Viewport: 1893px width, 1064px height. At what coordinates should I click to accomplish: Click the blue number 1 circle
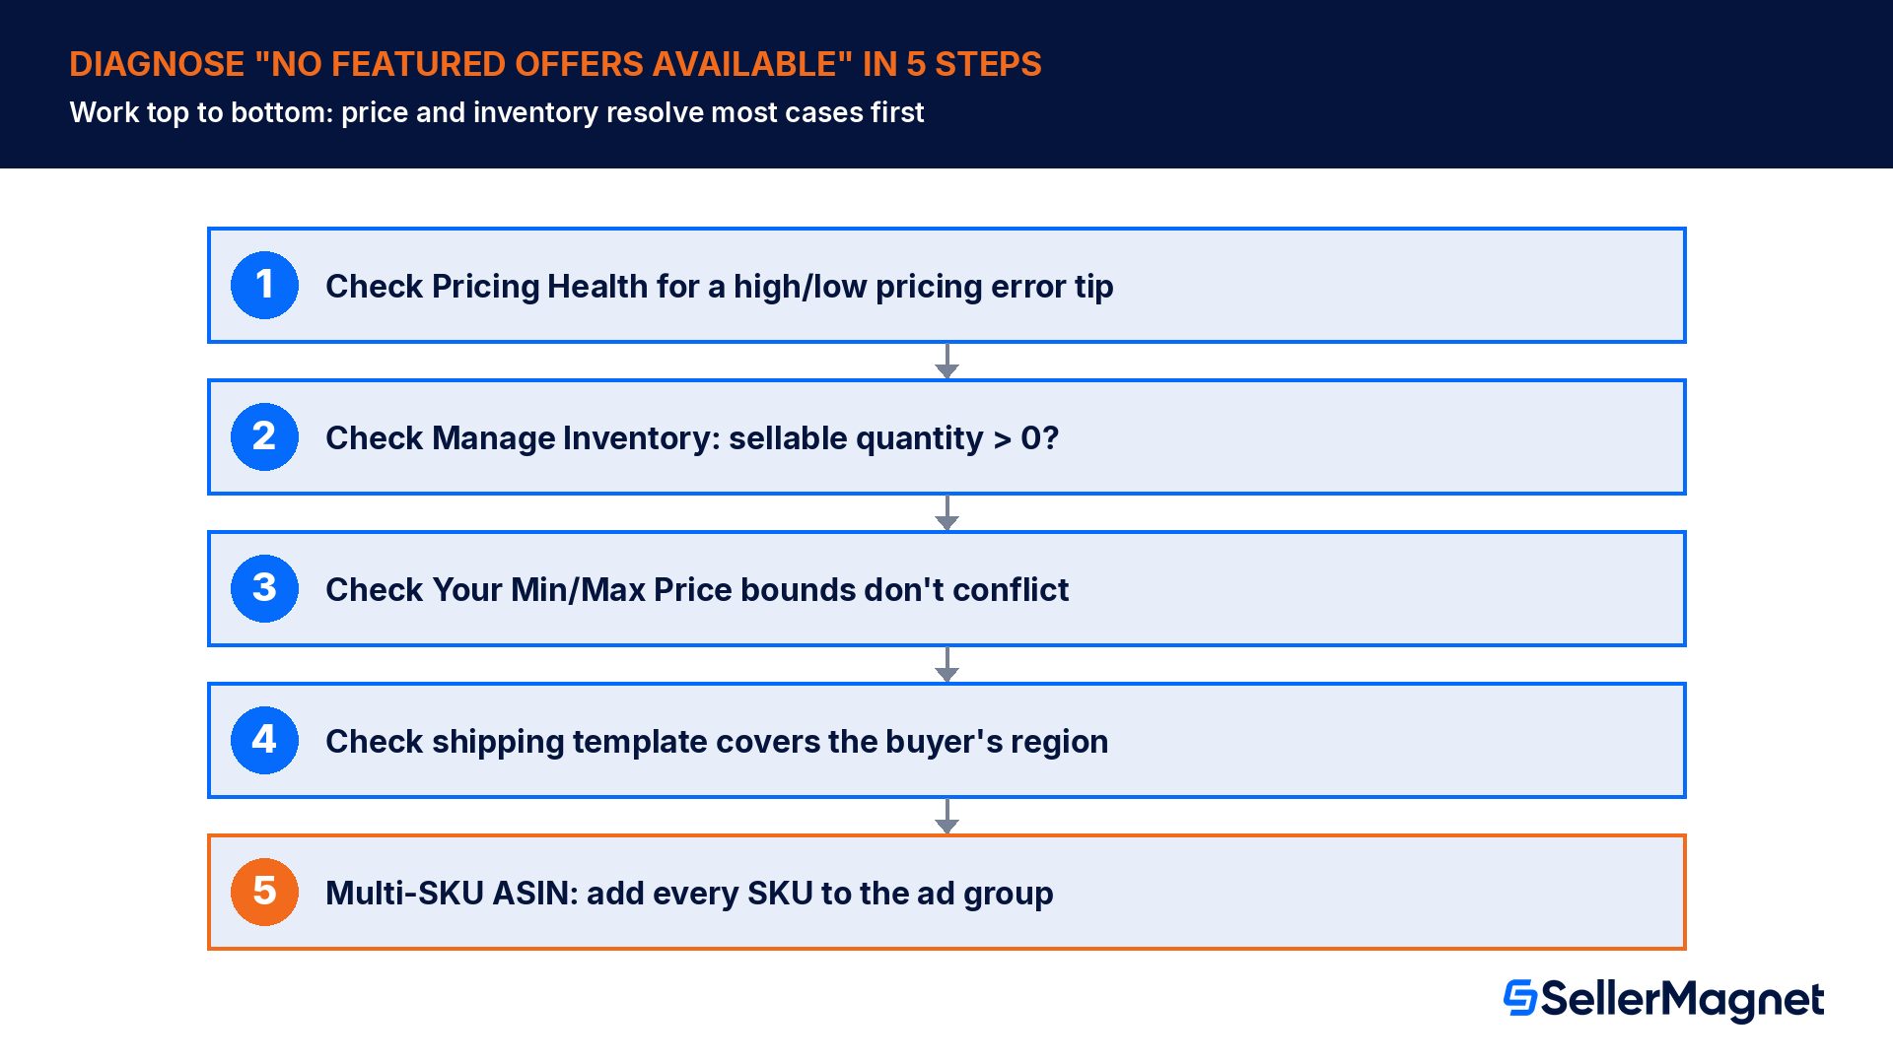click(x=264, y=285)
